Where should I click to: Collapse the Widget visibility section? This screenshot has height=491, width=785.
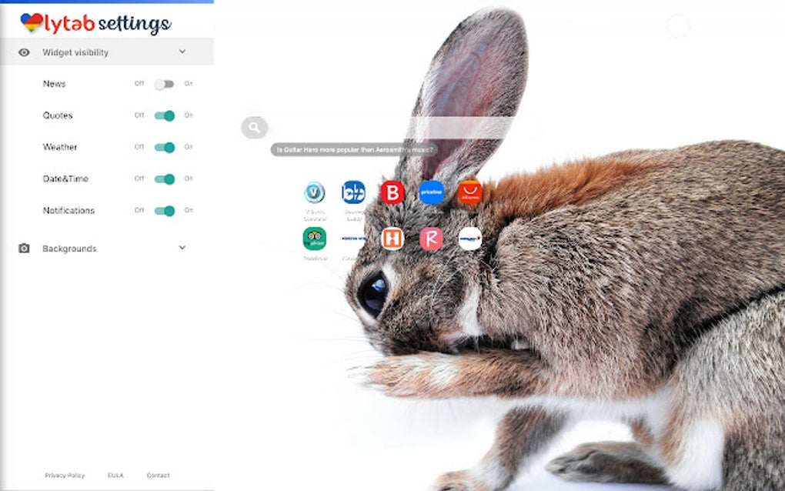tap(182, 52)
